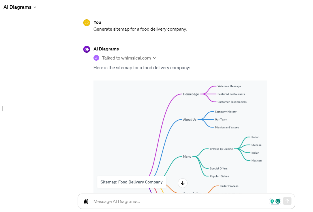The height and width of the screenshot is (212, 313).
Task: Send the message with the up-arrow icon
Action: (287, 201)
